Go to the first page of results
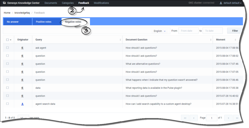The width and height of the screenshot is (249, 128). tap(185, 118)
